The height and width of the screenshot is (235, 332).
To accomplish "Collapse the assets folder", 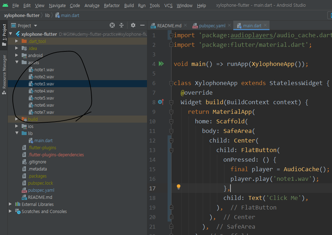I will [17, 62].
